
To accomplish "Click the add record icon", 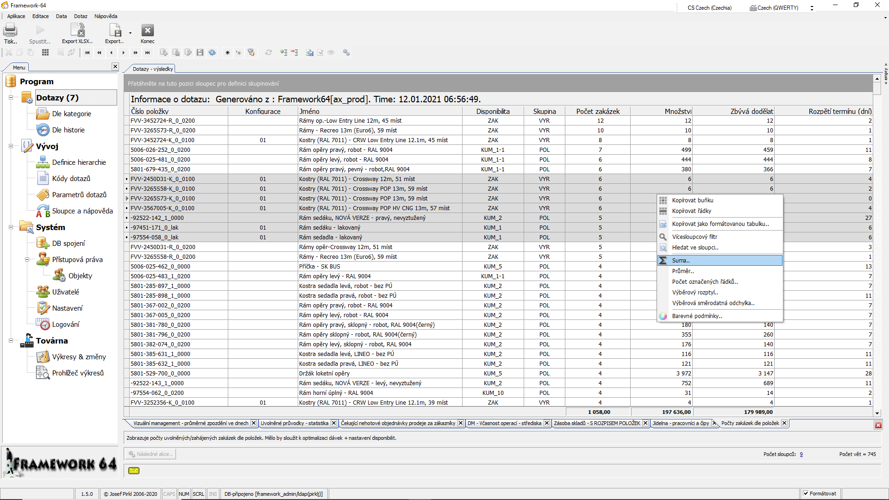I will [x=164, y=52].
